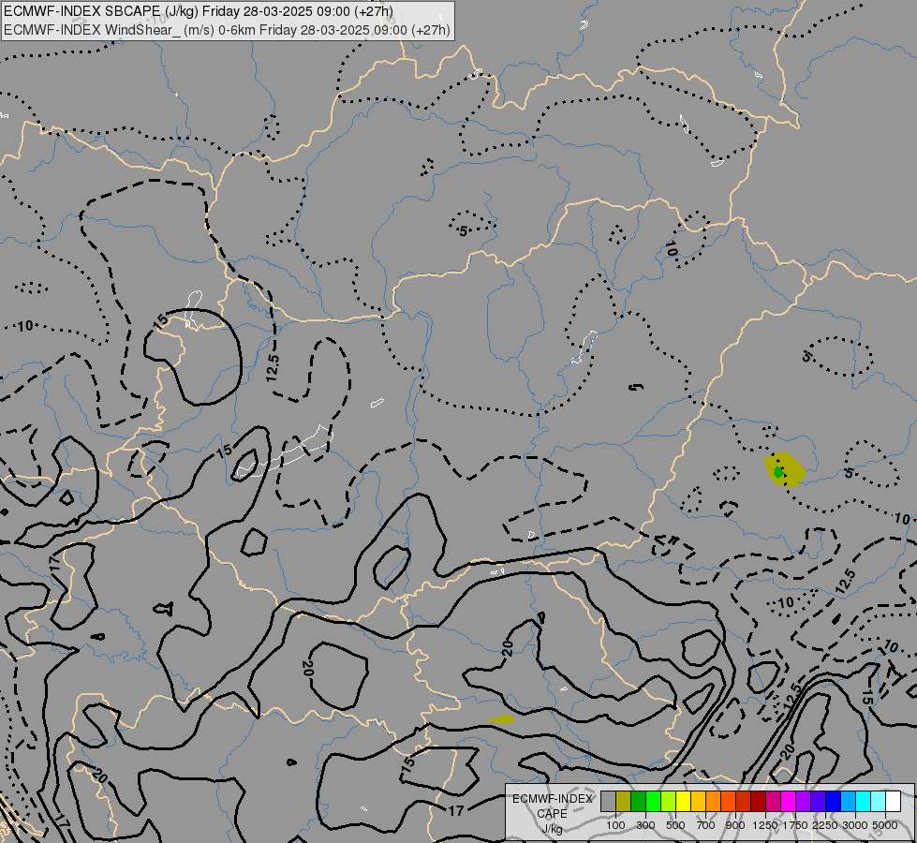Click the WindShear 0-6km title line
The height and width of the screenshot is (843, 917).
point(227,30)
